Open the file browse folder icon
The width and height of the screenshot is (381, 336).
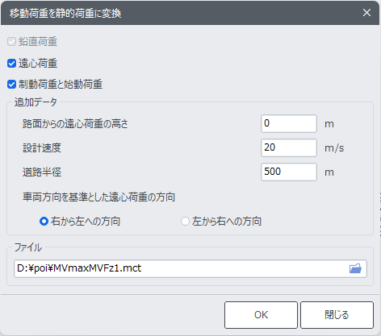point(355,268)
